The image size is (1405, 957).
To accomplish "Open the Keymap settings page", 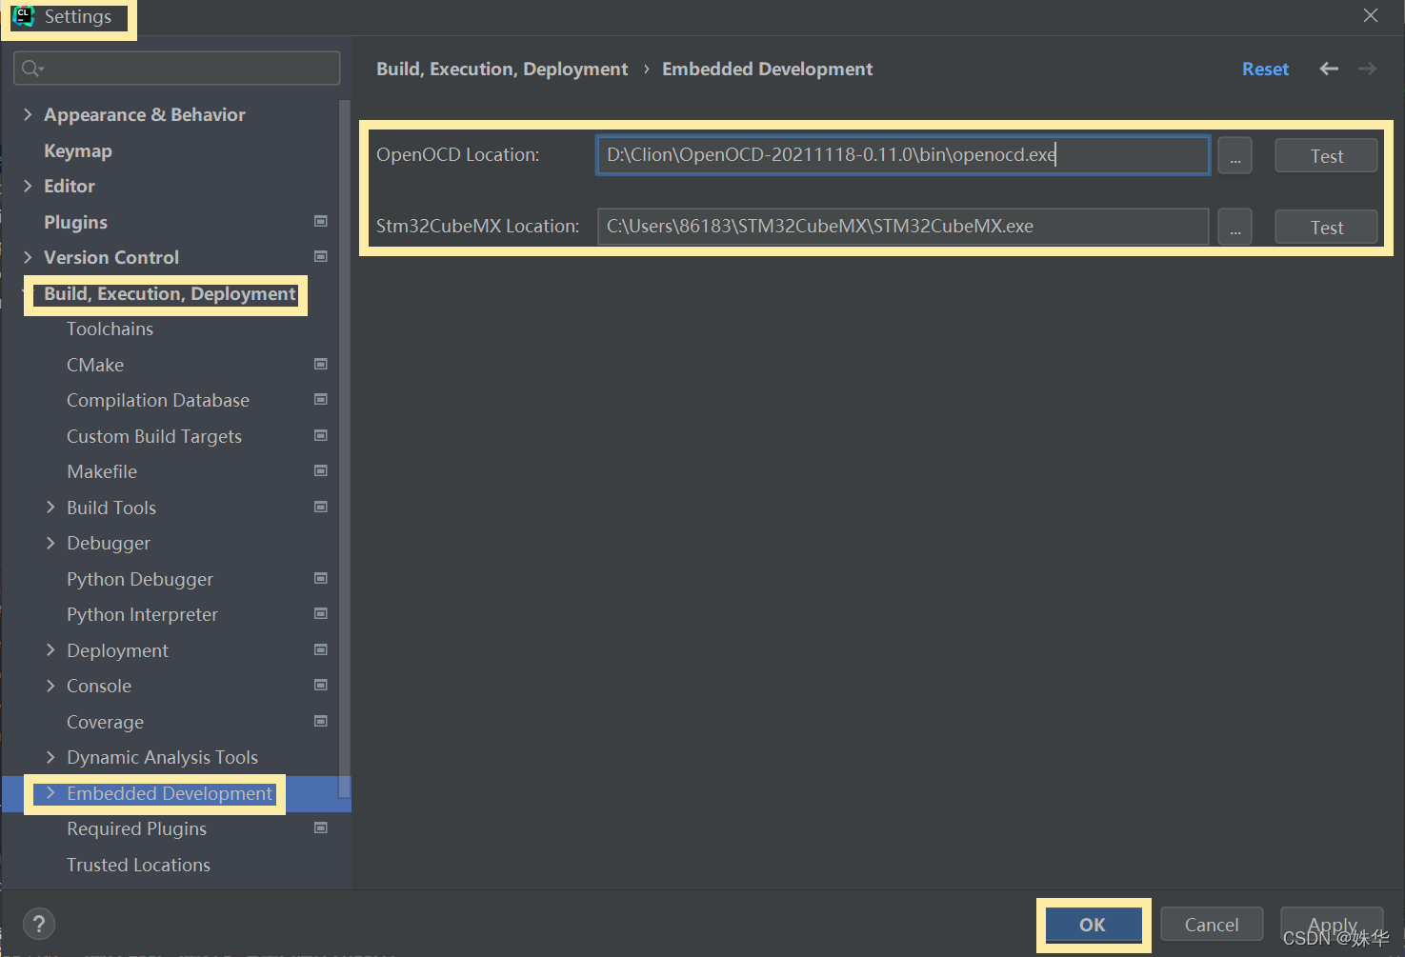I will click(78, 150).
